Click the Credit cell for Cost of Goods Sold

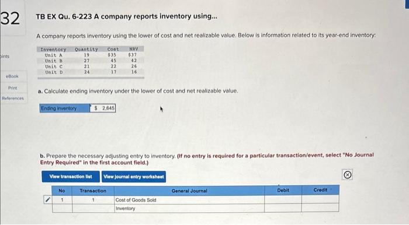320,200
